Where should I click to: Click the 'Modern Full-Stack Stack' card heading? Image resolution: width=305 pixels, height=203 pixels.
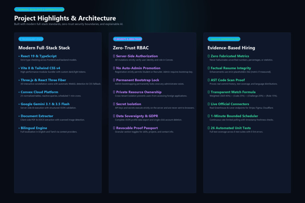point(44,48)
